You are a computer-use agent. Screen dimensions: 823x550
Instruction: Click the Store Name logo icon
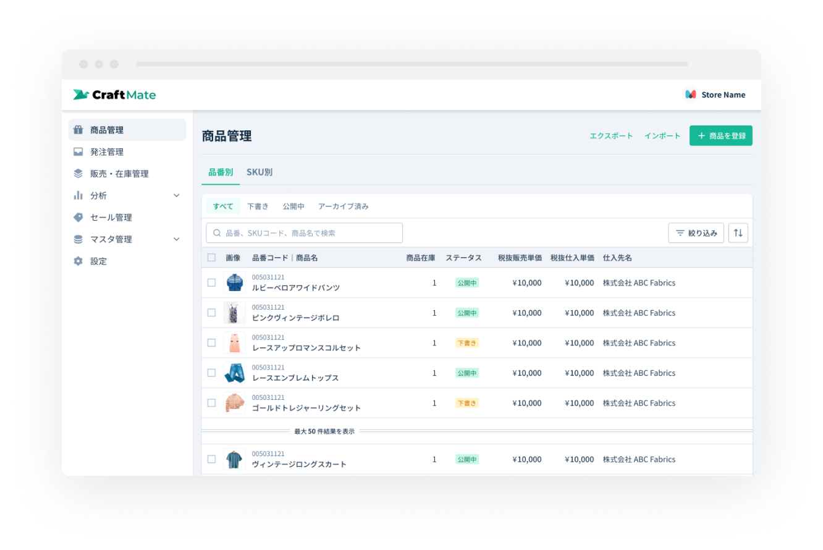pyautogui.click(x=691, y=95)
